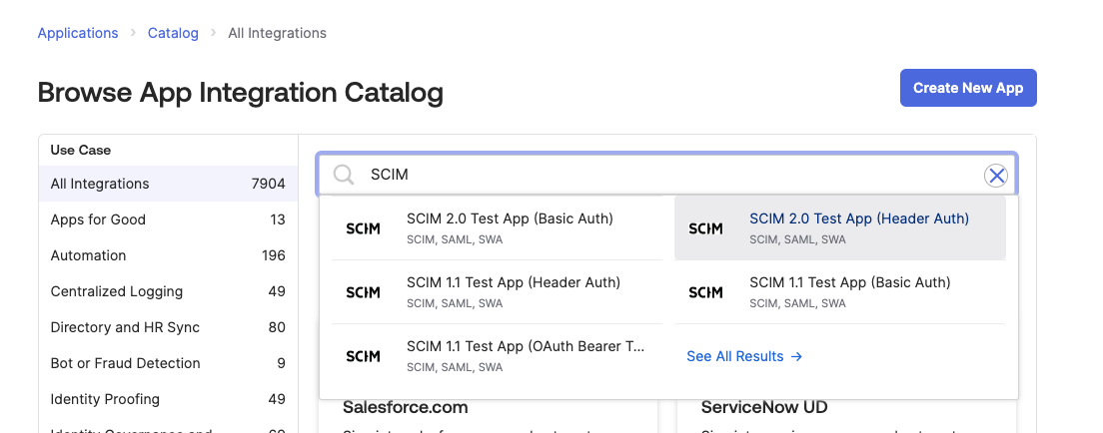Screen dimensions: 1103x433
Task: Filter by Apps for Good category
Action: tap(98, 219)
